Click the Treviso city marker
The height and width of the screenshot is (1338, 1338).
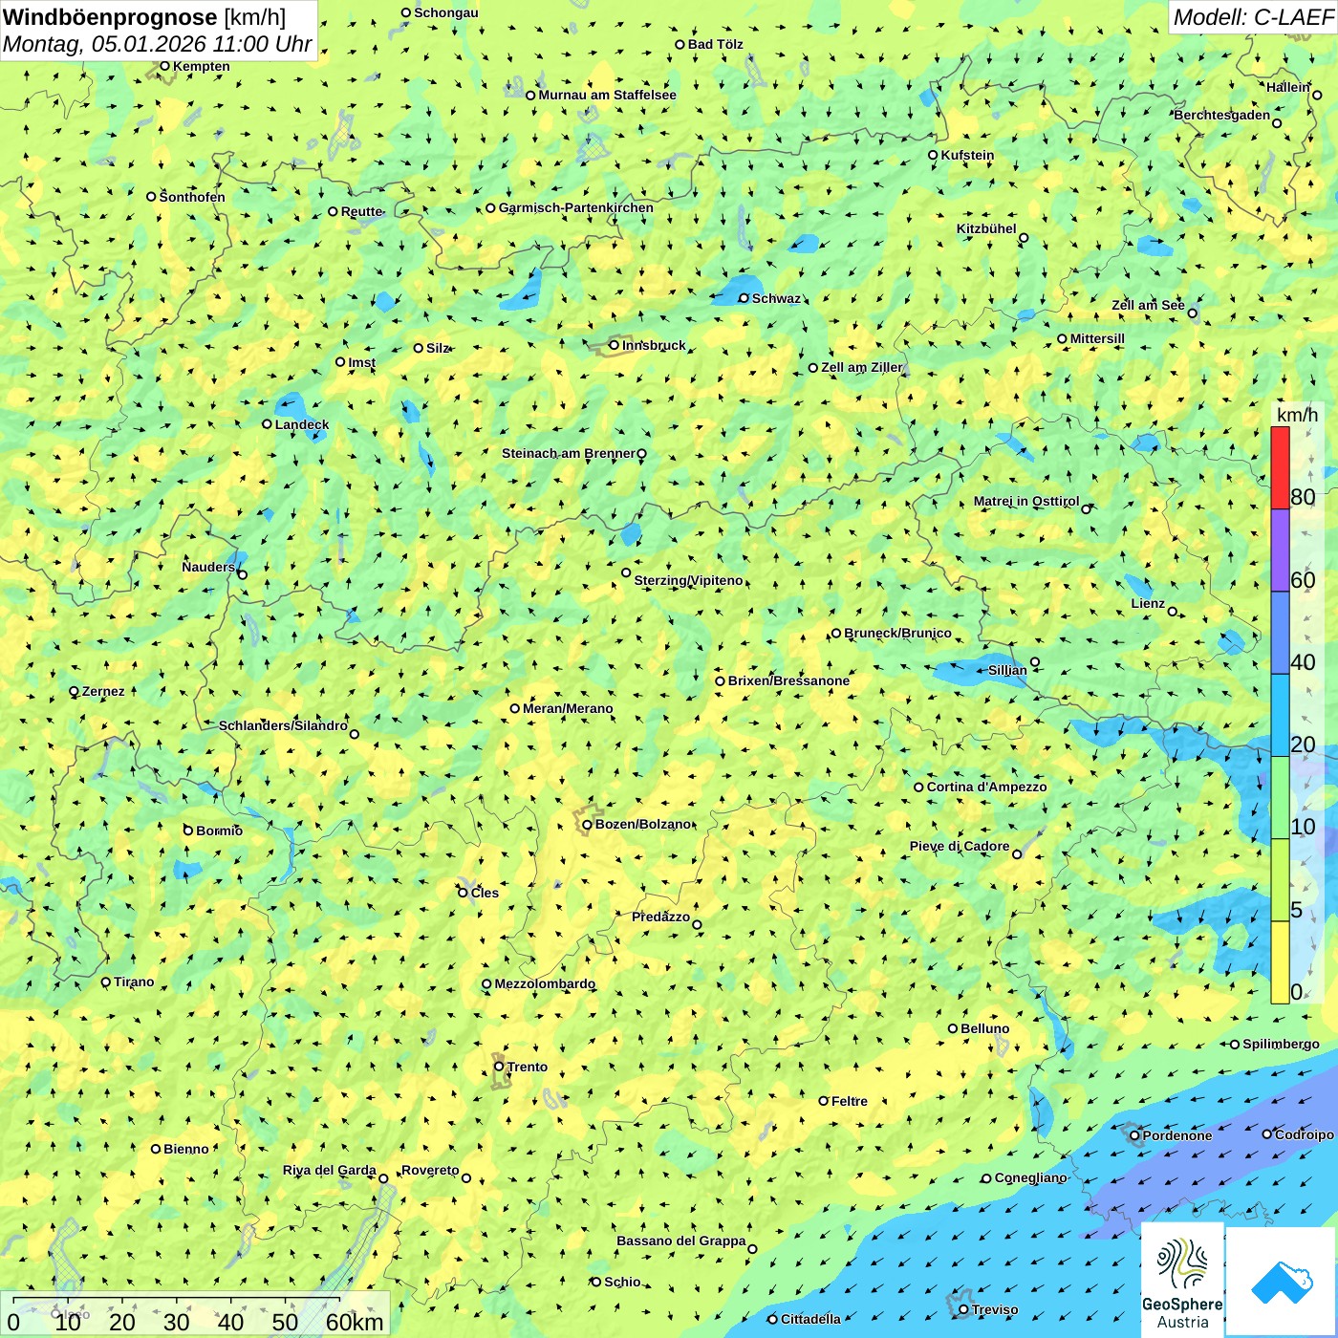963,1309
